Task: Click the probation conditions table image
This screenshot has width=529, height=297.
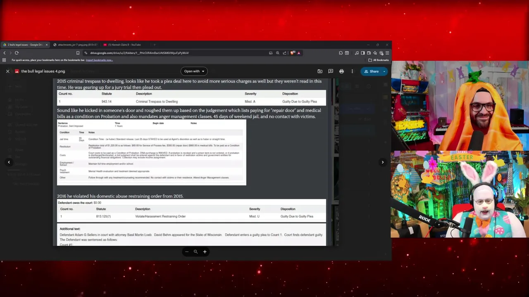Action: [151, 152]
